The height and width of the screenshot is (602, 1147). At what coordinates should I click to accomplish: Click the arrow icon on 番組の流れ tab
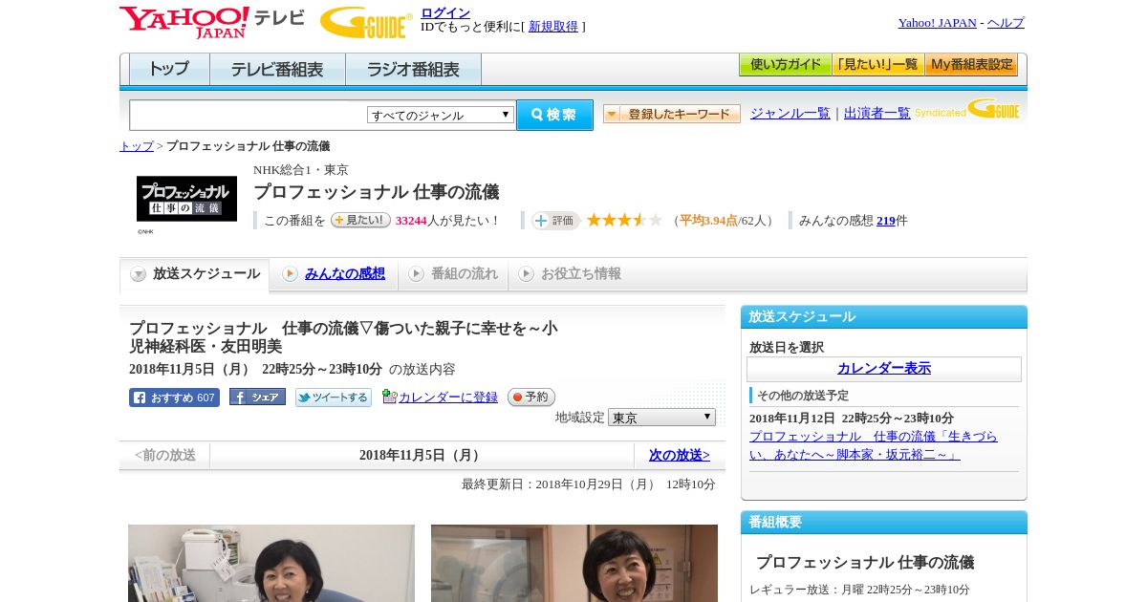pyautogui.click(x=416, y=274)
